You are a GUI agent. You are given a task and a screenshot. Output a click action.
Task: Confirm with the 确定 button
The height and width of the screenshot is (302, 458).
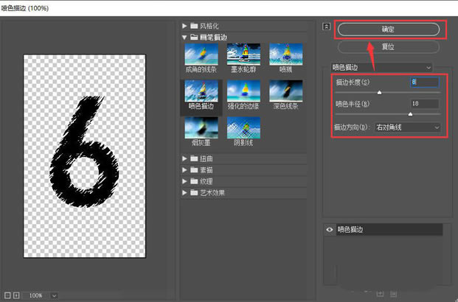click(389, 29)
